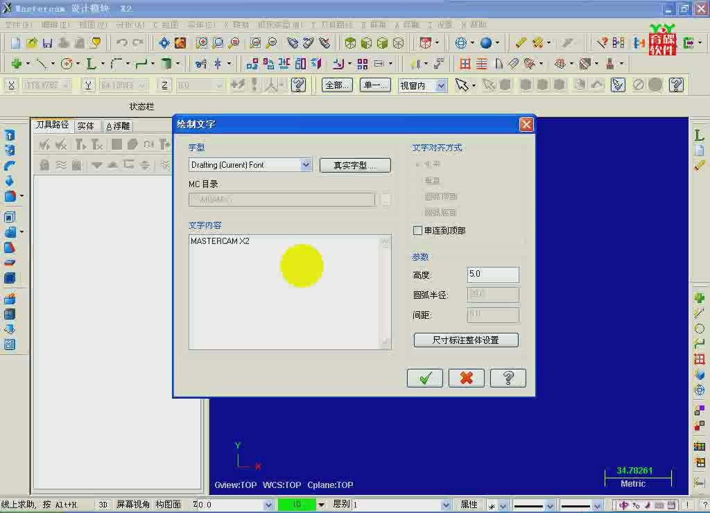Click the Unzoom previous magnifier icon

click(x=234, y=43)
